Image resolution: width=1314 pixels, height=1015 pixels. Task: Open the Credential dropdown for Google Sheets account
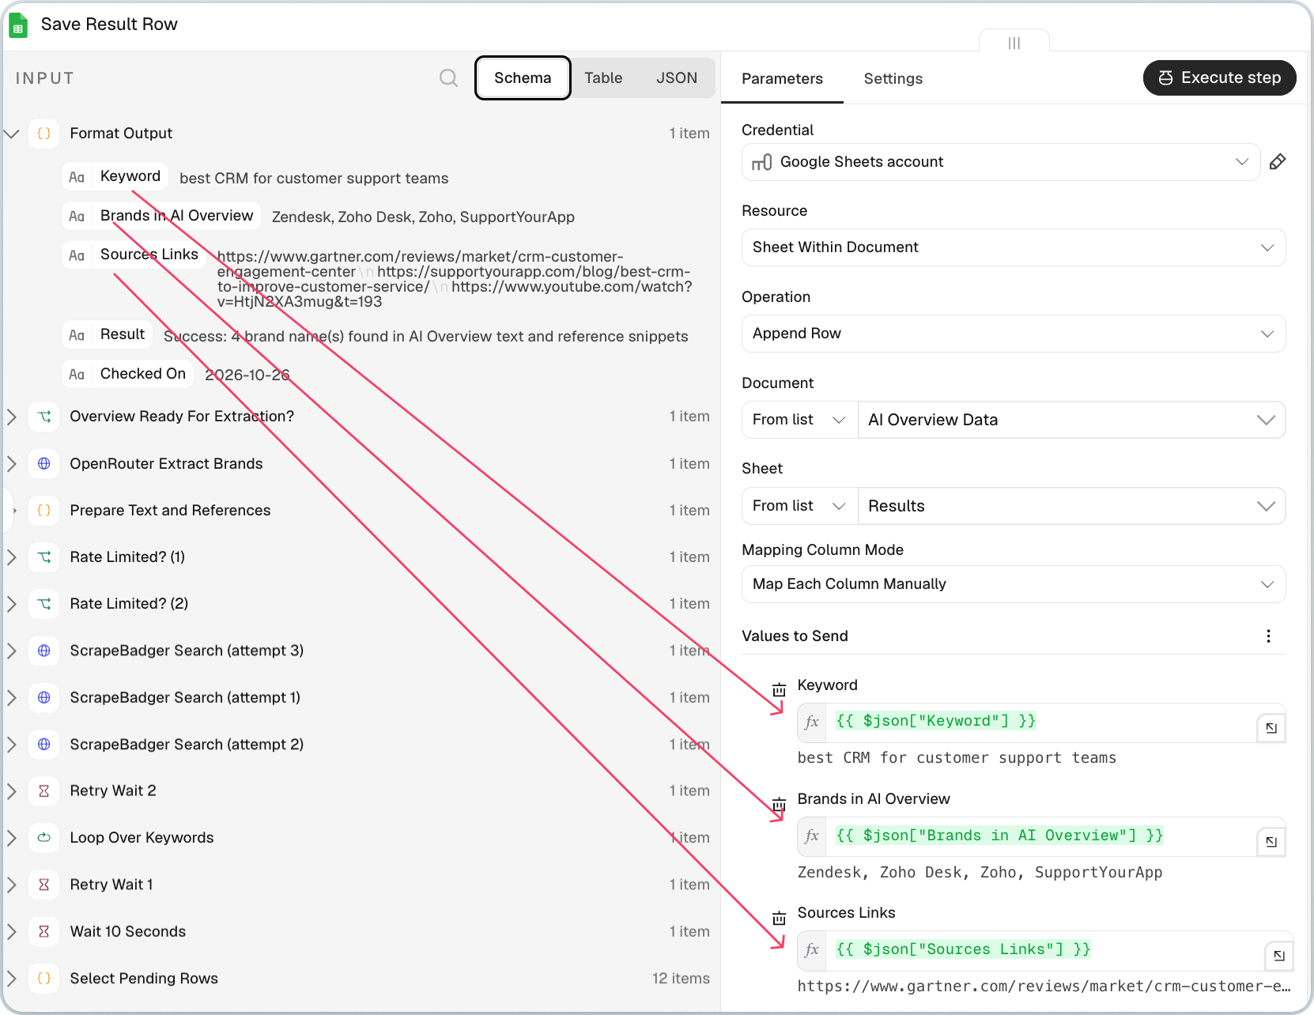pyautogui.click(x=1001, y=162)
